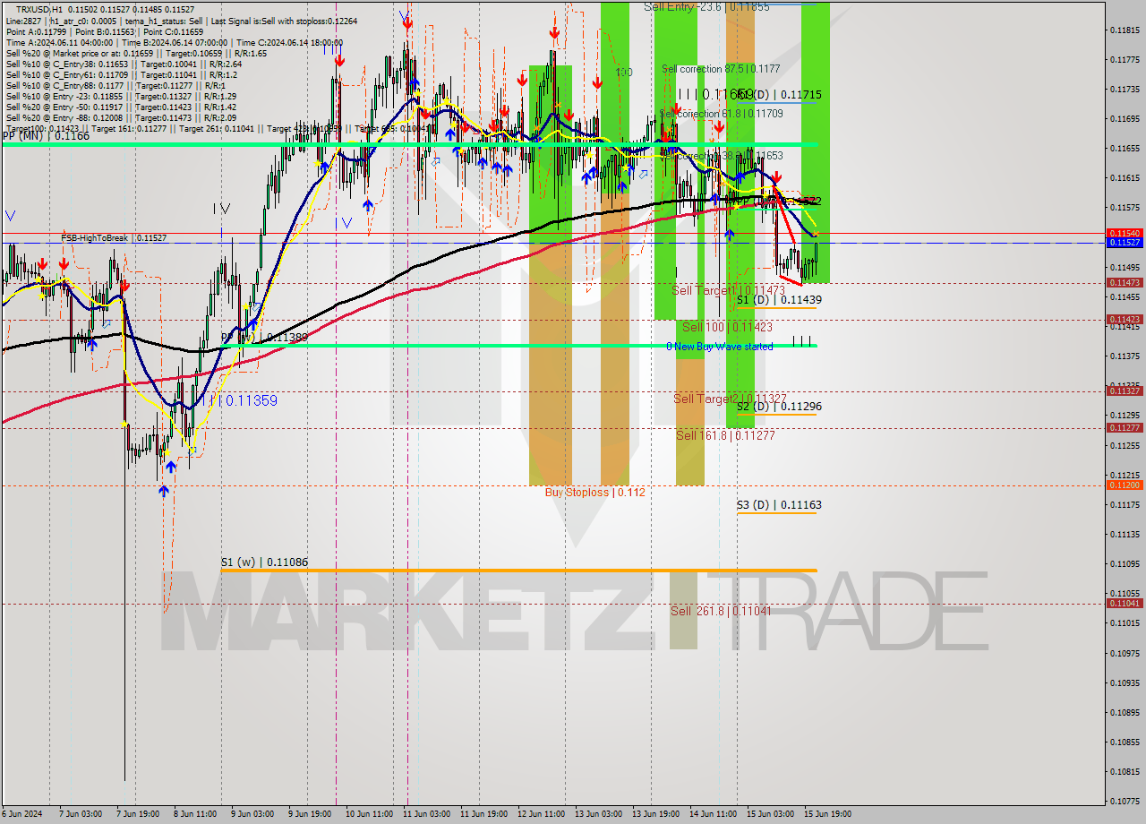Click the '10 Jun 11:00' time axis label

368,814
